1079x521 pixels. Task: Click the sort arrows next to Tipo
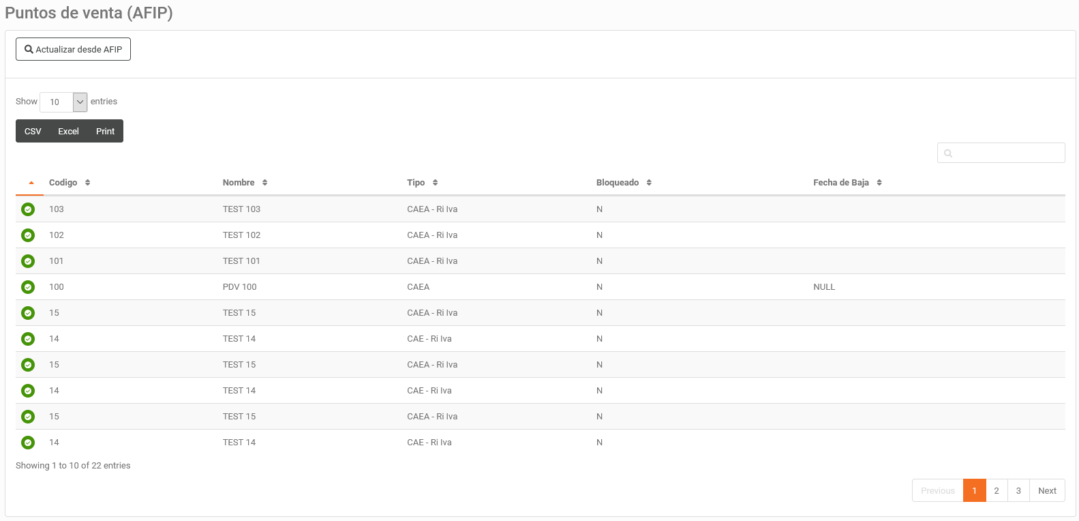[x=435, y=183]
